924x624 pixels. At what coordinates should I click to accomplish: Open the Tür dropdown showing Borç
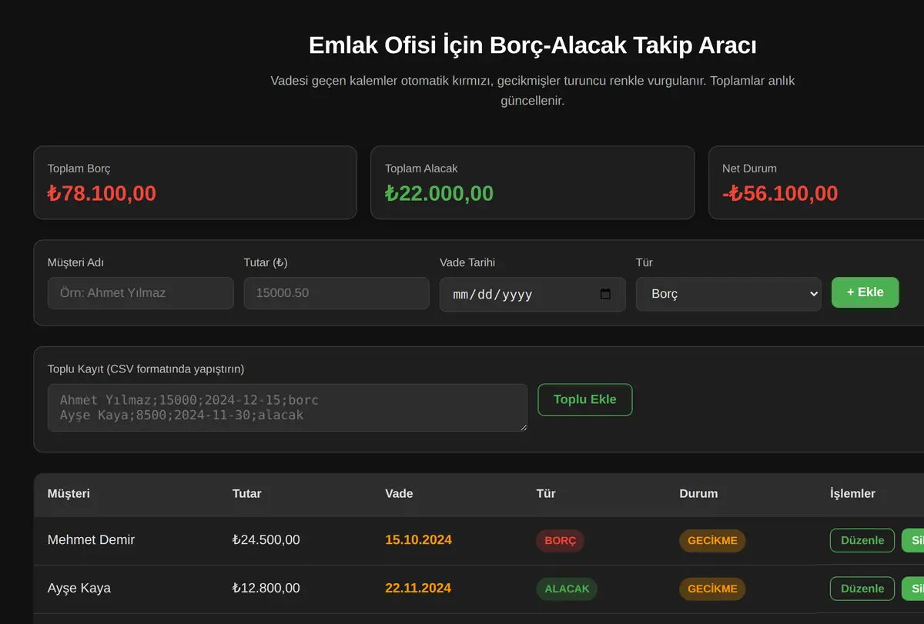tap(728, 294)
